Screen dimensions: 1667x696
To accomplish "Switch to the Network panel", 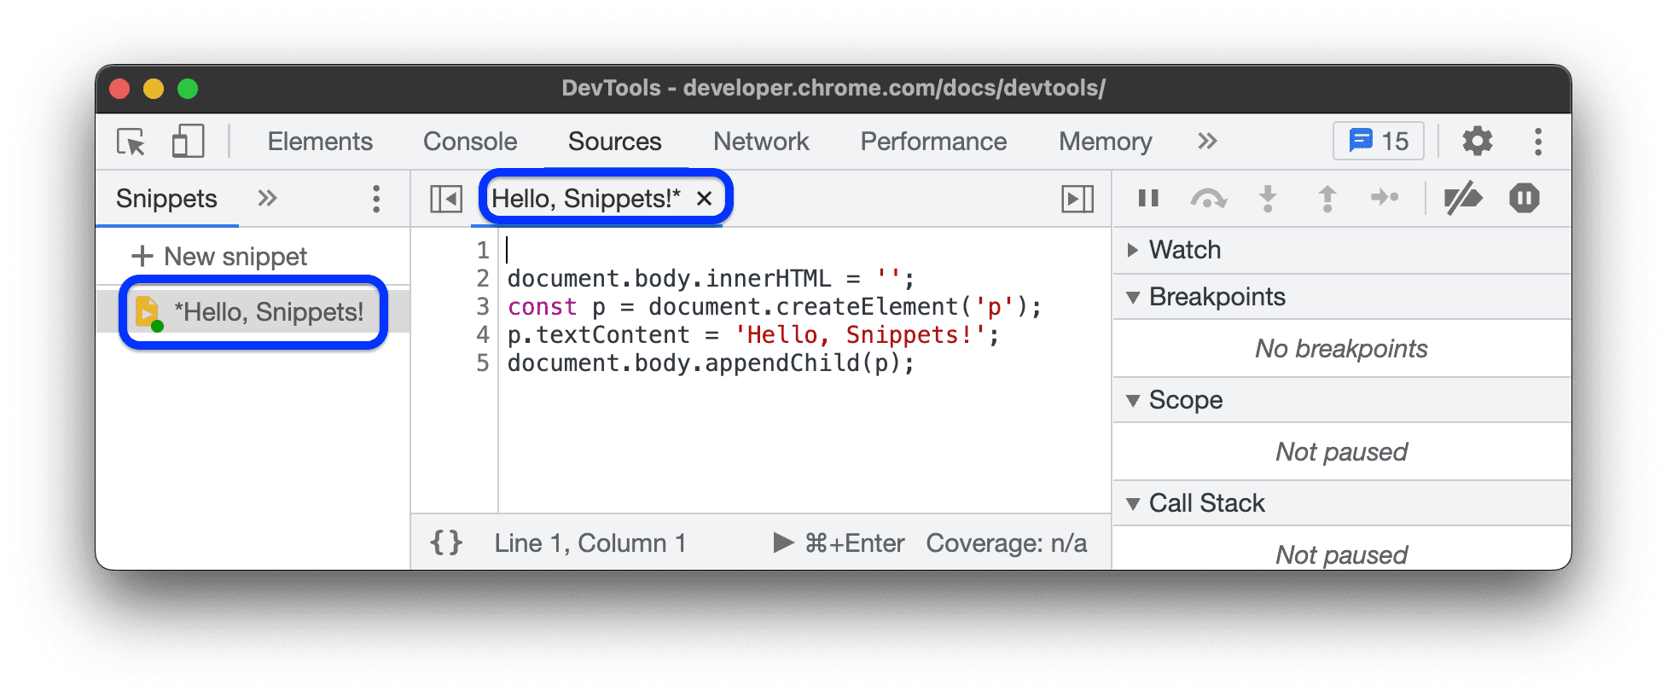I will point(761,142).
